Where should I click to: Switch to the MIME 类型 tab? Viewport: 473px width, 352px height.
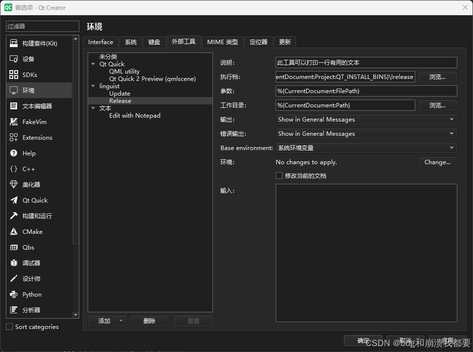click(x=223, y=42)
